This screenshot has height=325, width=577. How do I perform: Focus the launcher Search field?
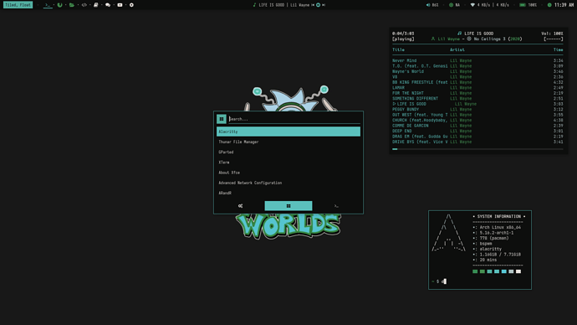click(294, 119)
